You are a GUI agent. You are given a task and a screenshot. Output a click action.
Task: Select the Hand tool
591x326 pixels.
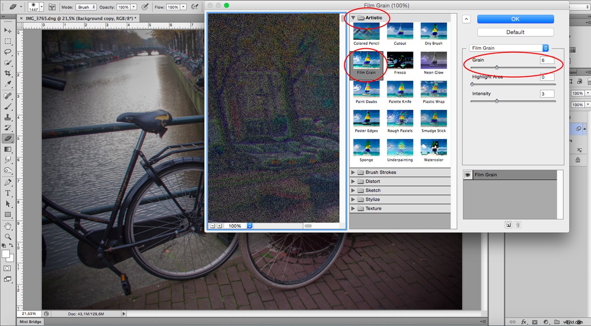click(8, 226)
